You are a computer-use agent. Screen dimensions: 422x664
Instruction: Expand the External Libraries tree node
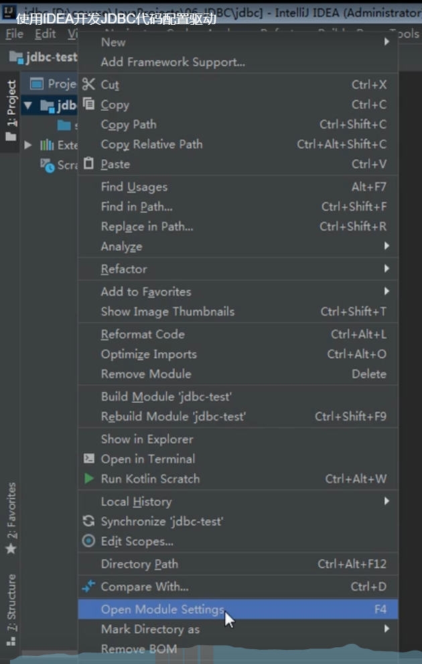tap(28, 145)
